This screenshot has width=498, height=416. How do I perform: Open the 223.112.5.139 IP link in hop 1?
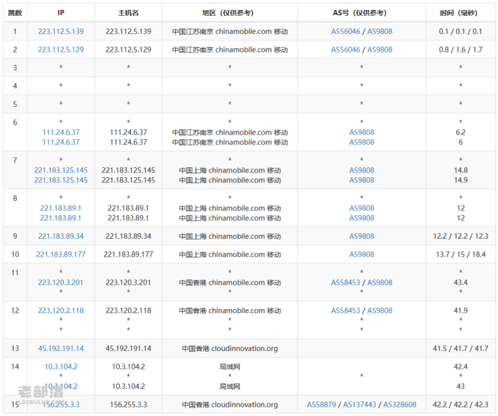click(61, 31)
